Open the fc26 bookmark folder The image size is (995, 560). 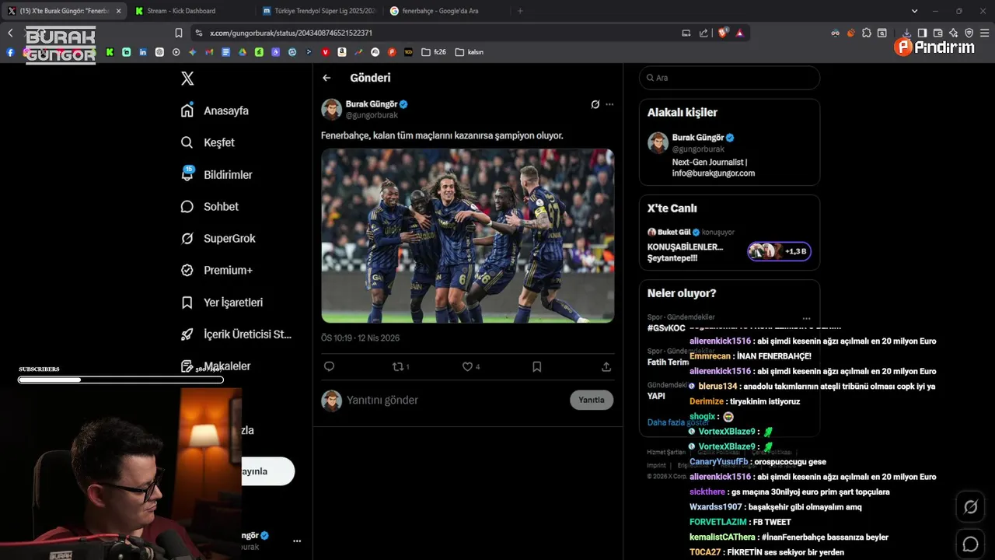point(434,52)
